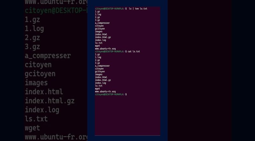
Task: Select 'gcitoyen' entry in the cat output
Action: click(x=100, y=72)
